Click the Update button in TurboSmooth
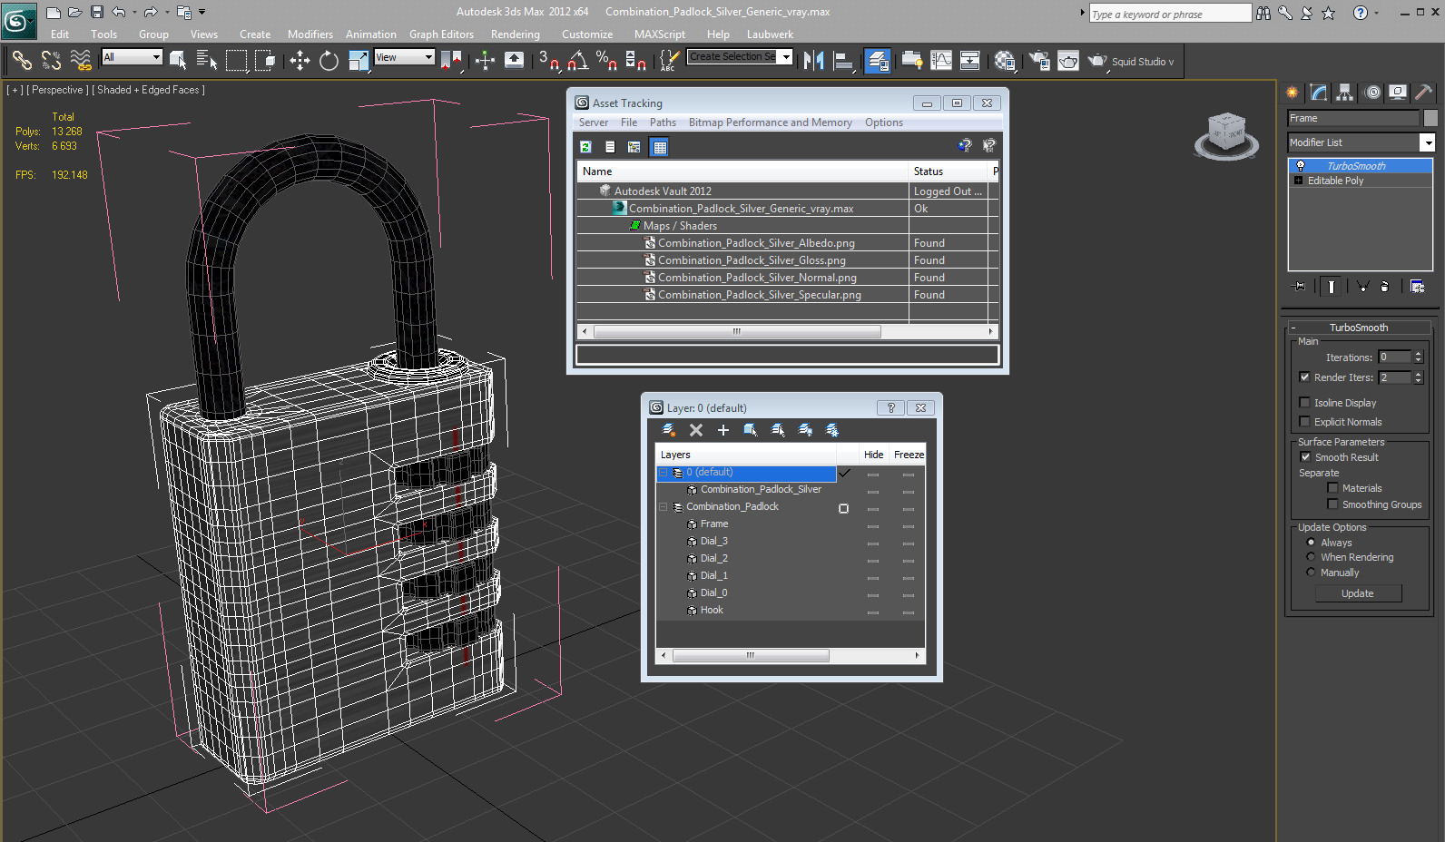Screen dimensions: 1445x842 coord(1358,593)
